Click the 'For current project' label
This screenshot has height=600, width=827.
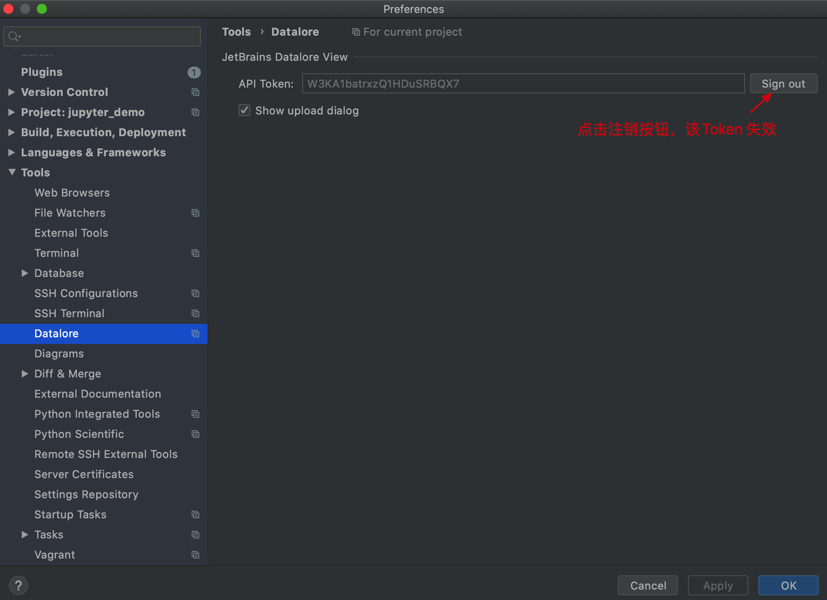412,32
